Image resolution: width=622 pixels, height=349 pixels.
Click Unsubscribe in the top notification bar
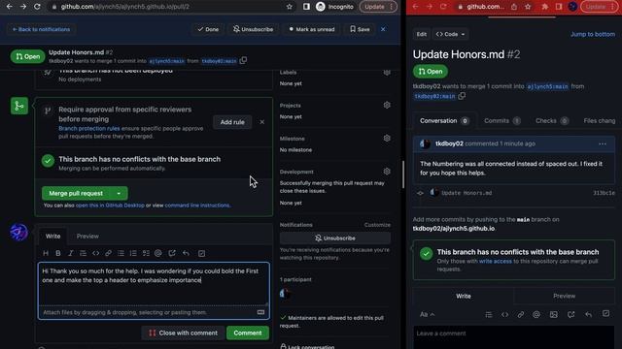pyautogui.click(x=253, y=29)
